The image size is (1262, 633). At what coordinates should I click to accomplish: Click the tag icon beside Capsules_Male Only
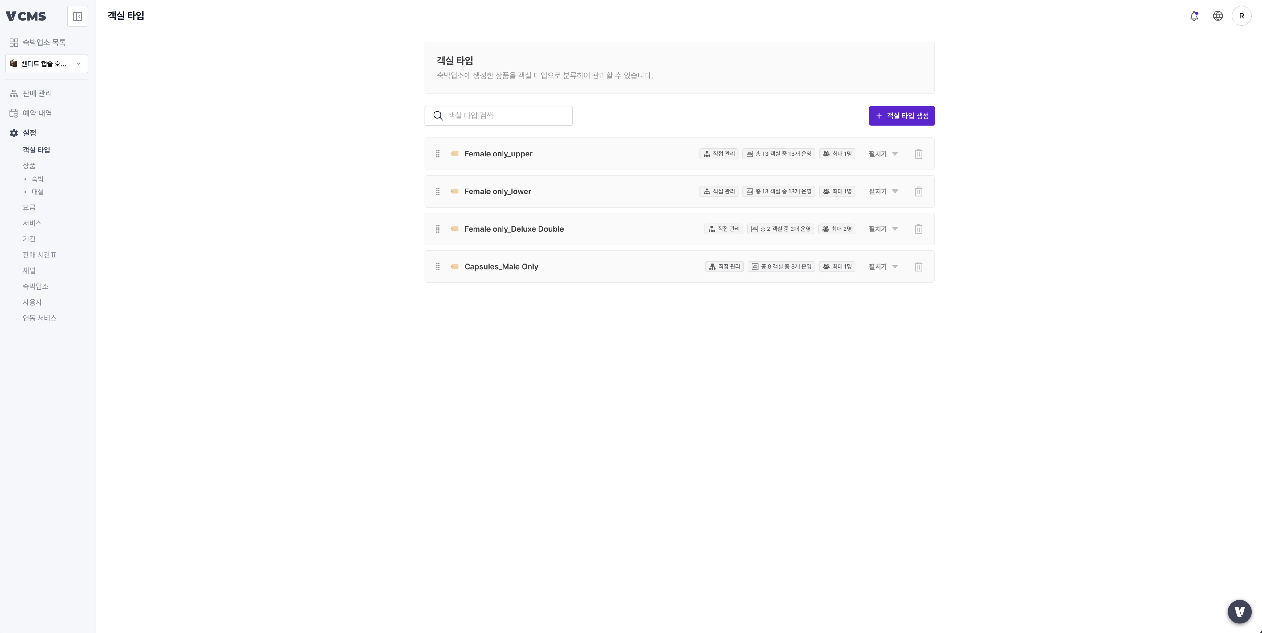coord(455,266)
